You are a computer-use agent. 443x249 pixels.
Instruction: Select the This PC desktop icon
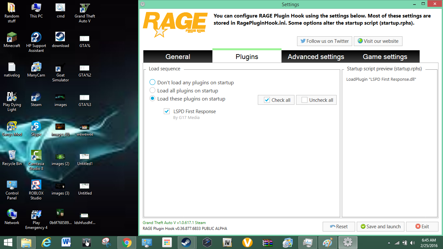36,11
